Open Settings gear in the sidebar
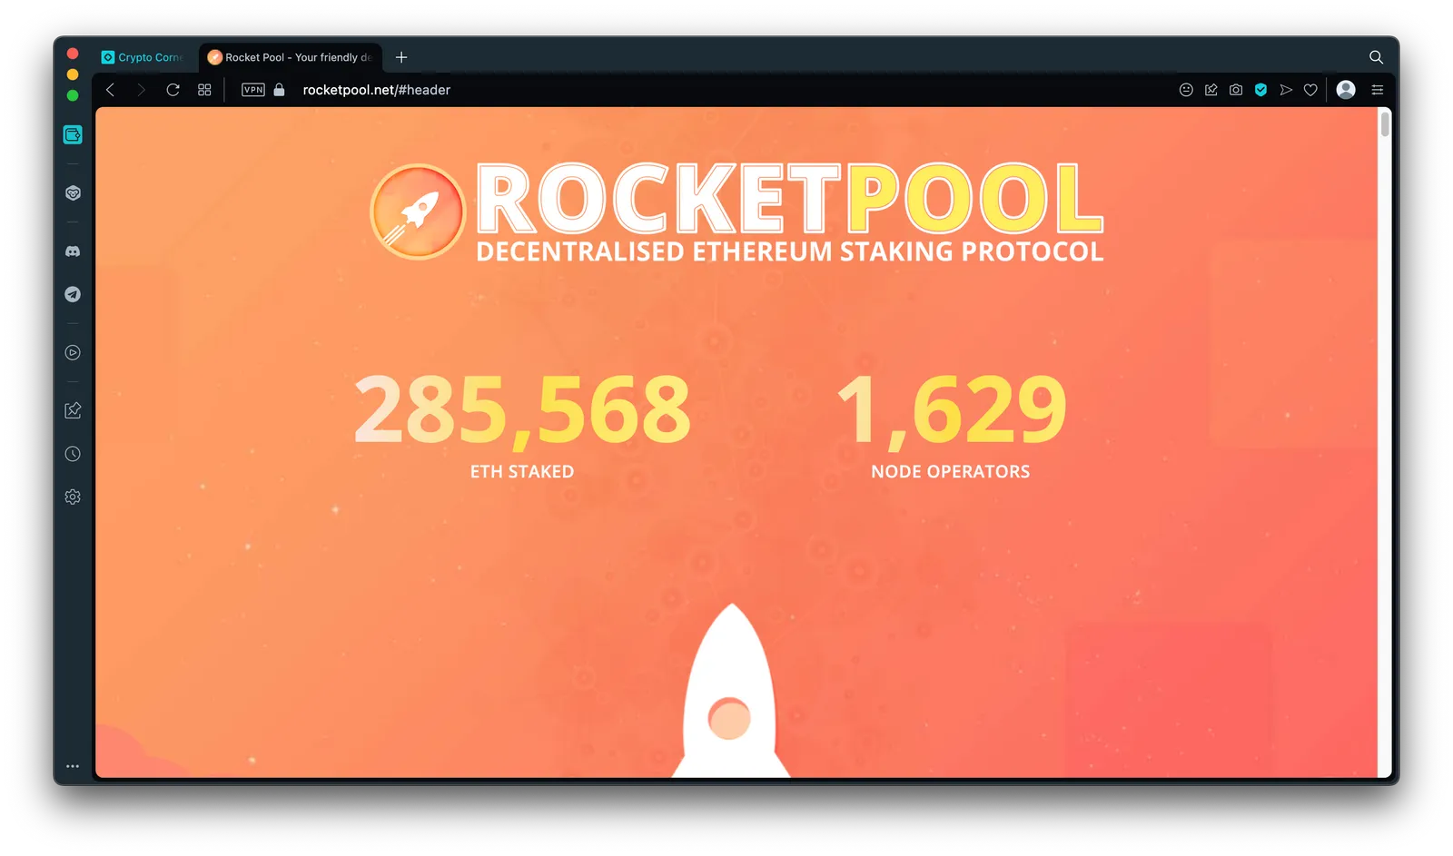The height and width of the screenshot is (856, 1453). point(73,497)
